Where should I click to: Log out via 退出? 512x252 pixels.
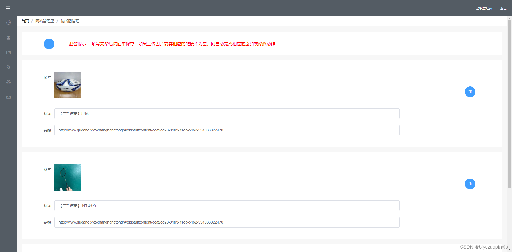503,8
